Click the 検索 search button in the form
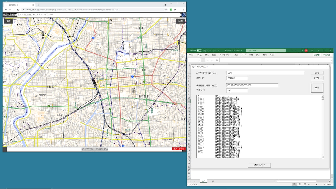336x189 pixels. (317, 88)
